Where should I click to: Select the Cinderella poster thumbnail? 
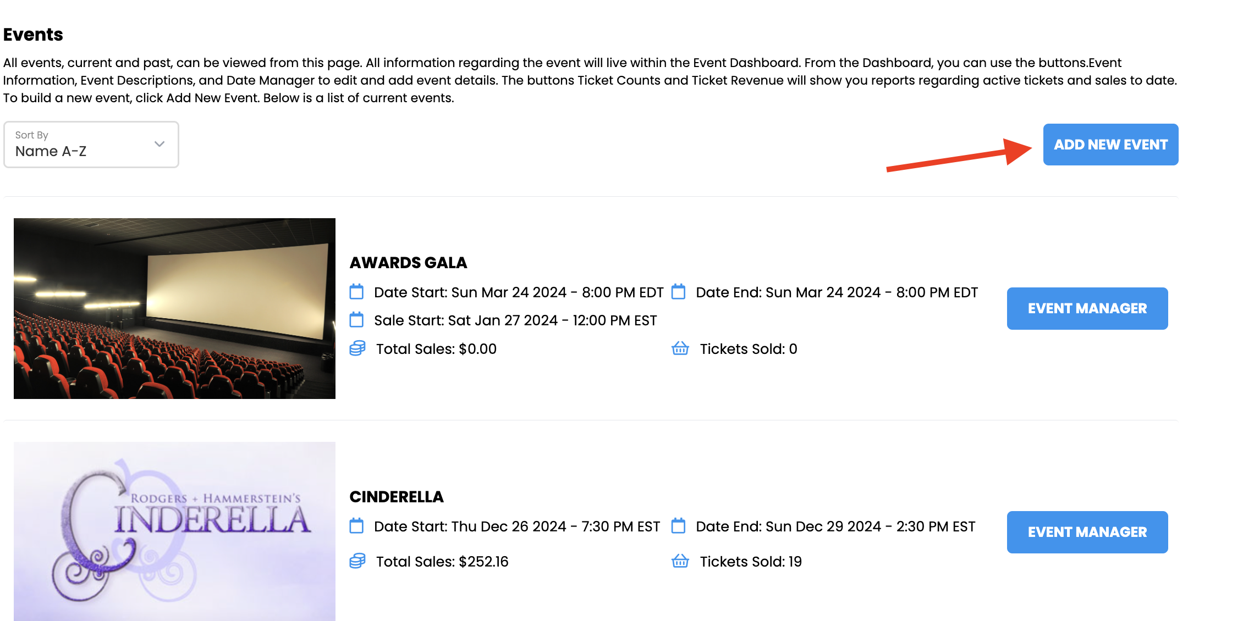(x=174, y=531)
